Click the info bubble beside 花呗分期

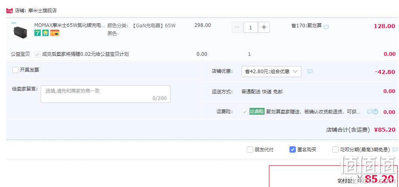coord(395,149)
